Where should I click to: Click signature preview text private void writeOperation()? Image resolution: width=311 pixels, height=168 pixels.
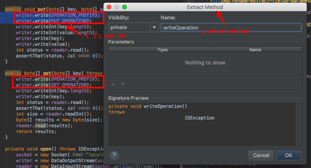click(148, 106)
